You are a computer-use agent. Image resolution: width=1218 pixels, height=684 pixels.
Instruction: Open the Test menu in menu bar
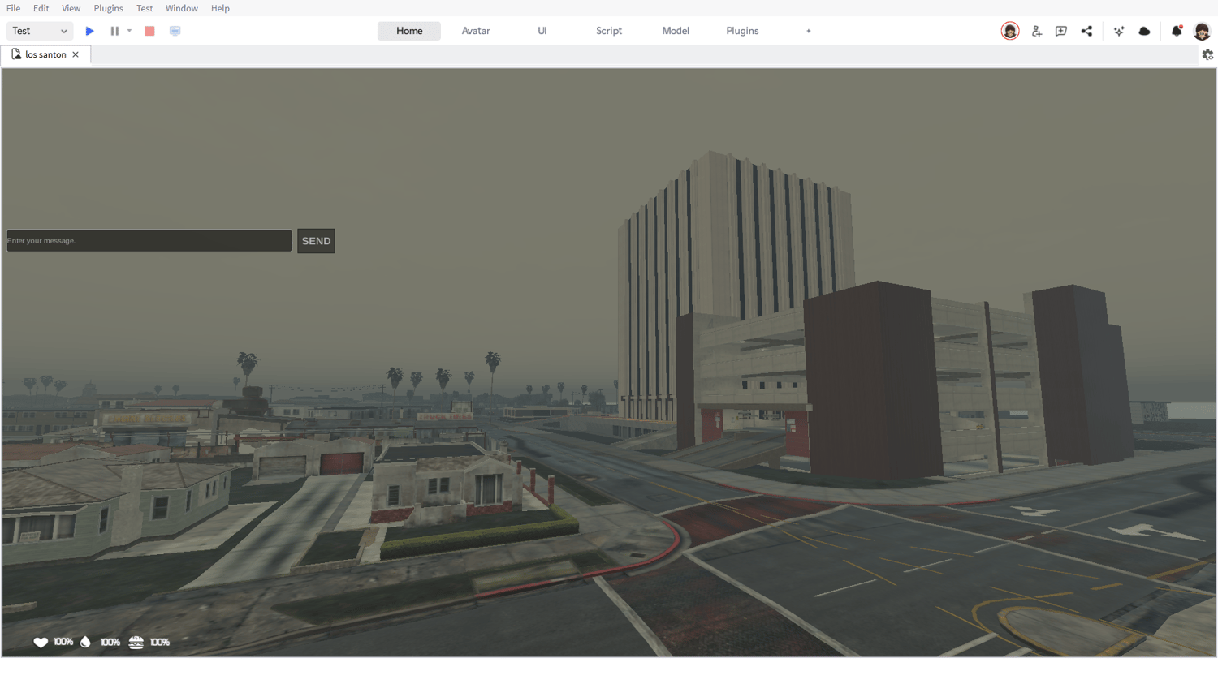coord(145,8)
